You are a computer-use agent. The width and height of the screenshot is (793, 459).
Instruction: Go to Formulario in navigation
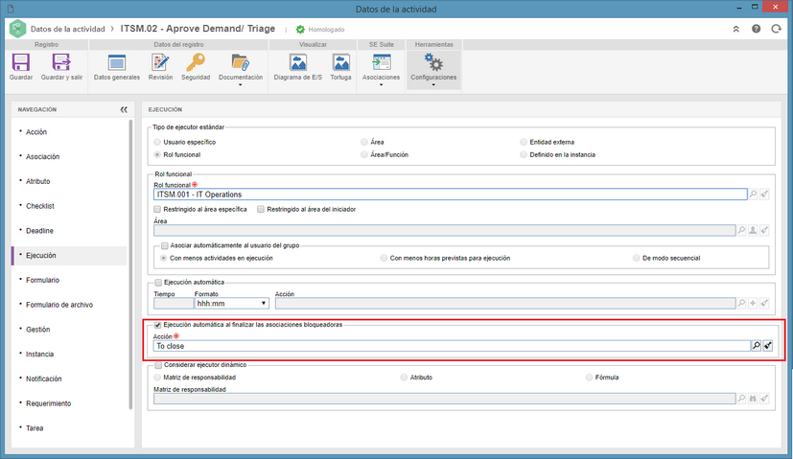click(x=42, y=280)
